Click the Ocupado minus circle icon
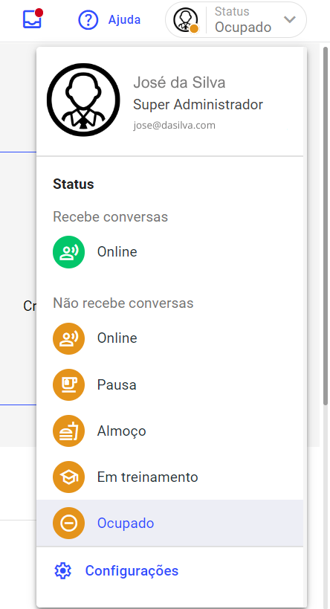 68,523
